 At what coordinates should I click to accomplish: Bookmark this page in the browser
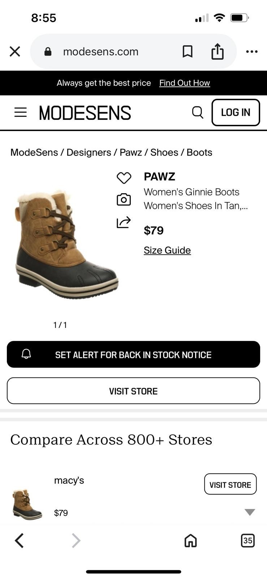click(x=187, y=51)
